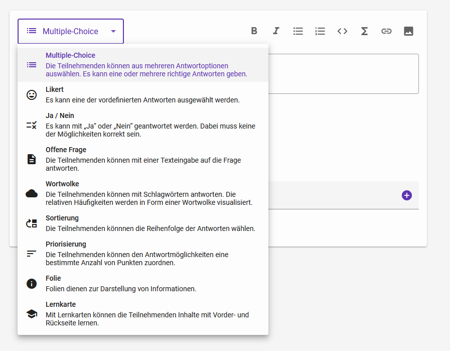
Task: Pick the Offene Frage question type
Action: 143,159
